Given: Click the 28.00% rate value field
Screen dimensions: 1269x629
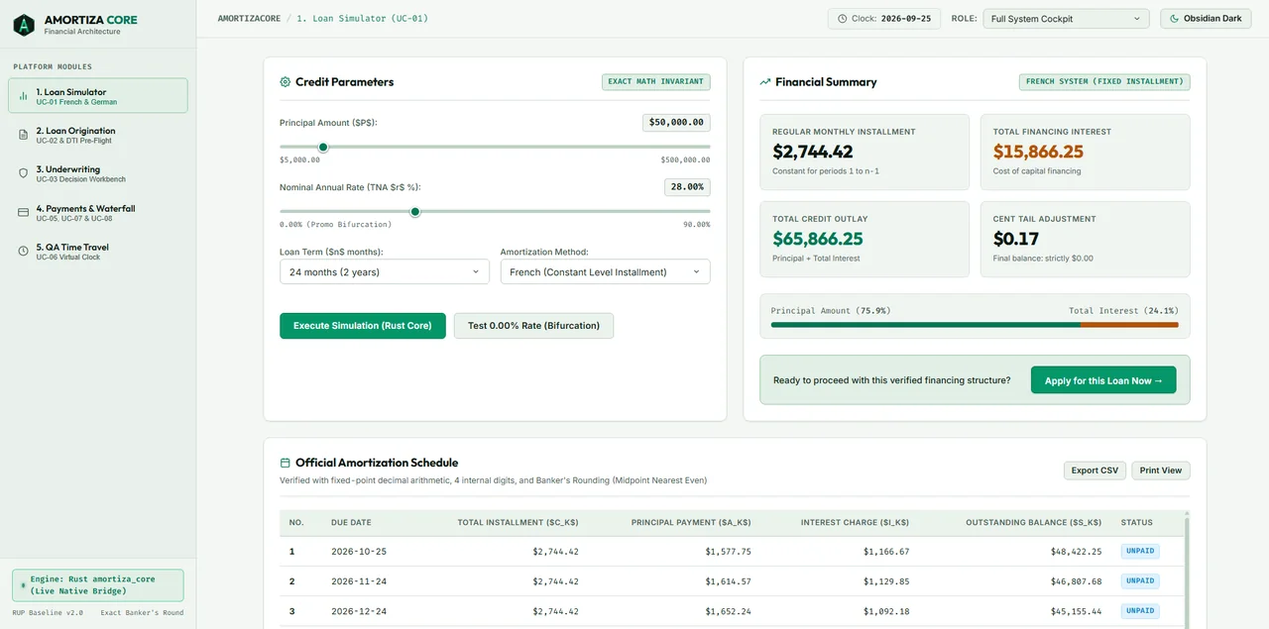Looking at the screenshot, I should [x=687, y=187].
